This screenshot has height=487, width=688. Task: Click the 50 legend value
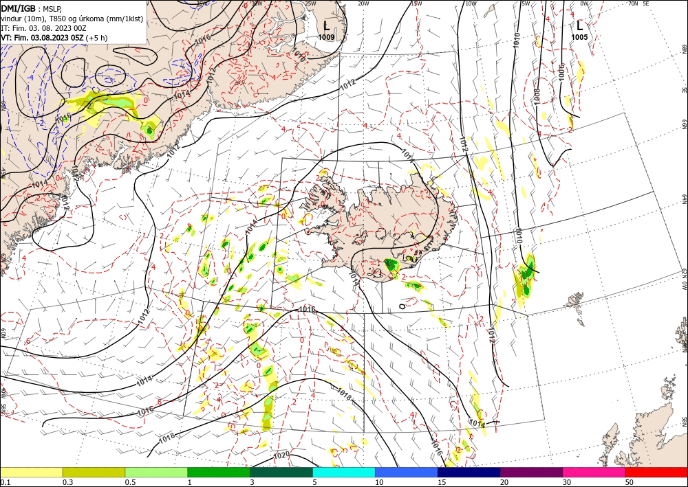click(x=630, y=482)
